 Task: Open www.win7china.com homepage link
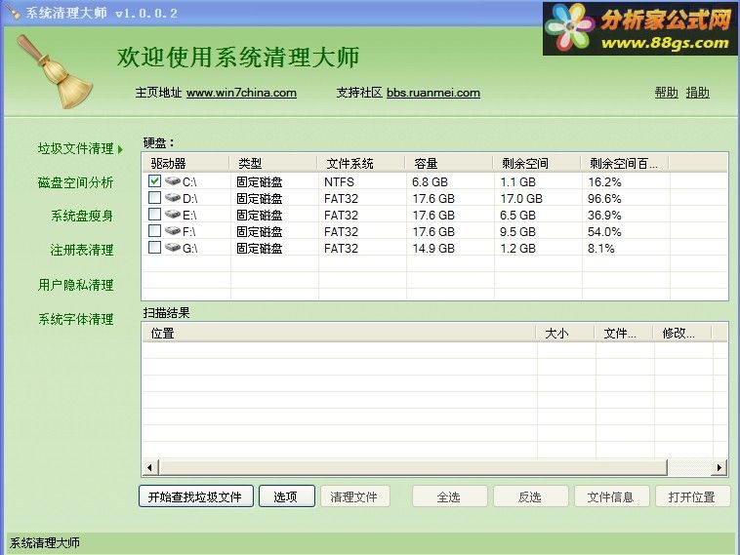pos(241,93)
